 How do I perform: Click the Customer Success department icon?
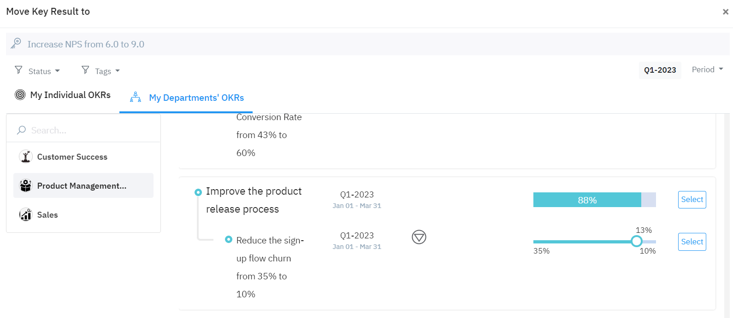point(26,157)
